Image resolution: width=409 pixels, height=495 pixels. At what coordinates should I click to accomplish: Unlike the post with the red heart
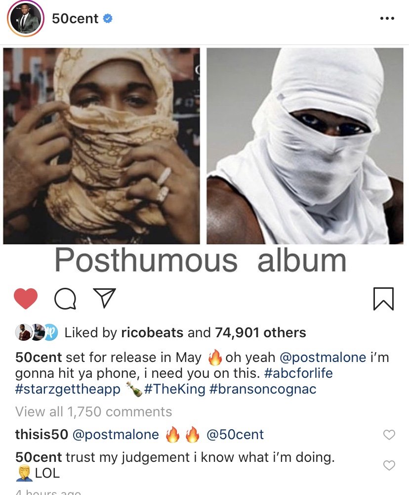coord(26,298)
